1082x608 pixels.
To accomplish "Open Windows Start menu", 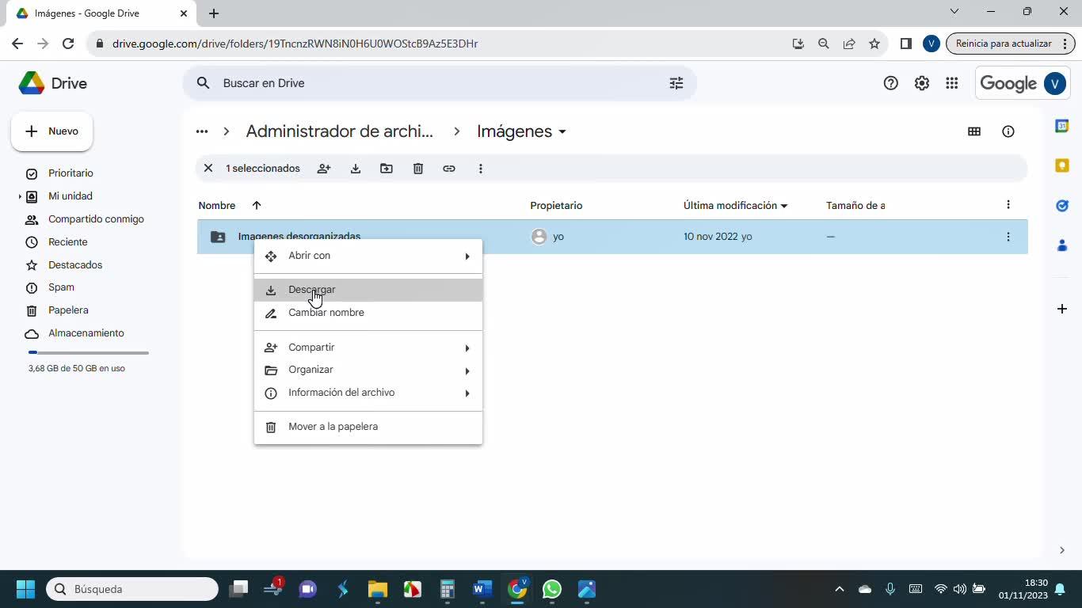I will [x=25, y=589].
